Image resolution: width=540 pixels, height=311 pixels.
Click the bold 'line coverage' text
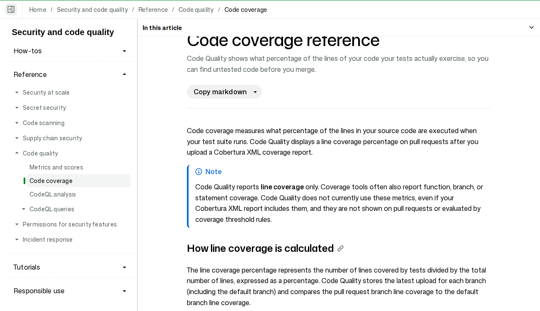pyautogui.click(x=282, y=187)
